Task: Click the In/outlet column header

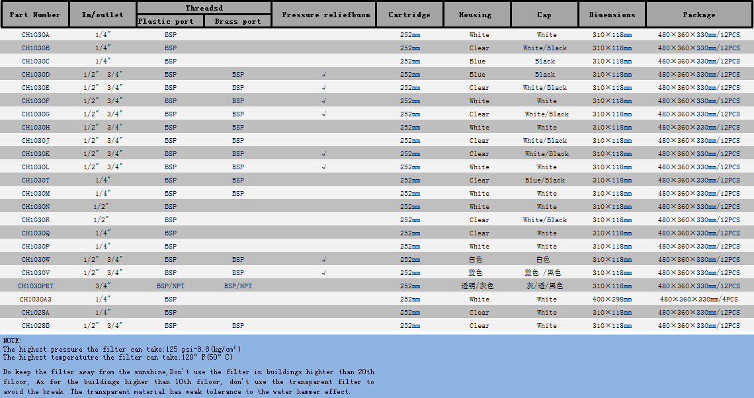Action: [x=103, y=15]
